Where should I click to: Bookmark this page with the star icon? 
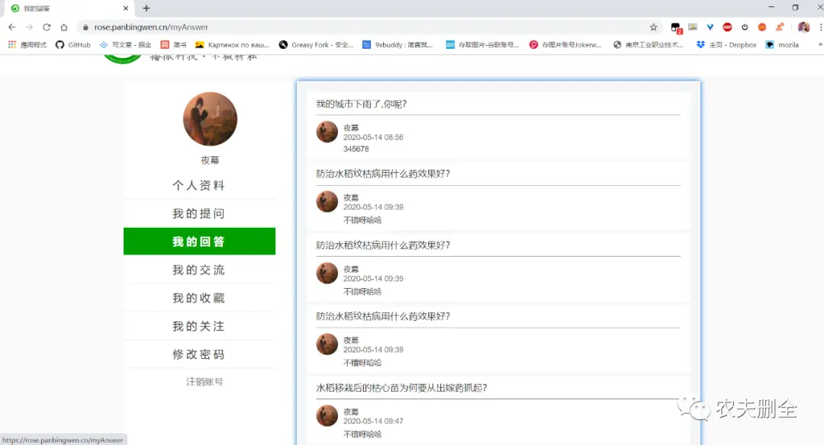click(653, 27)
